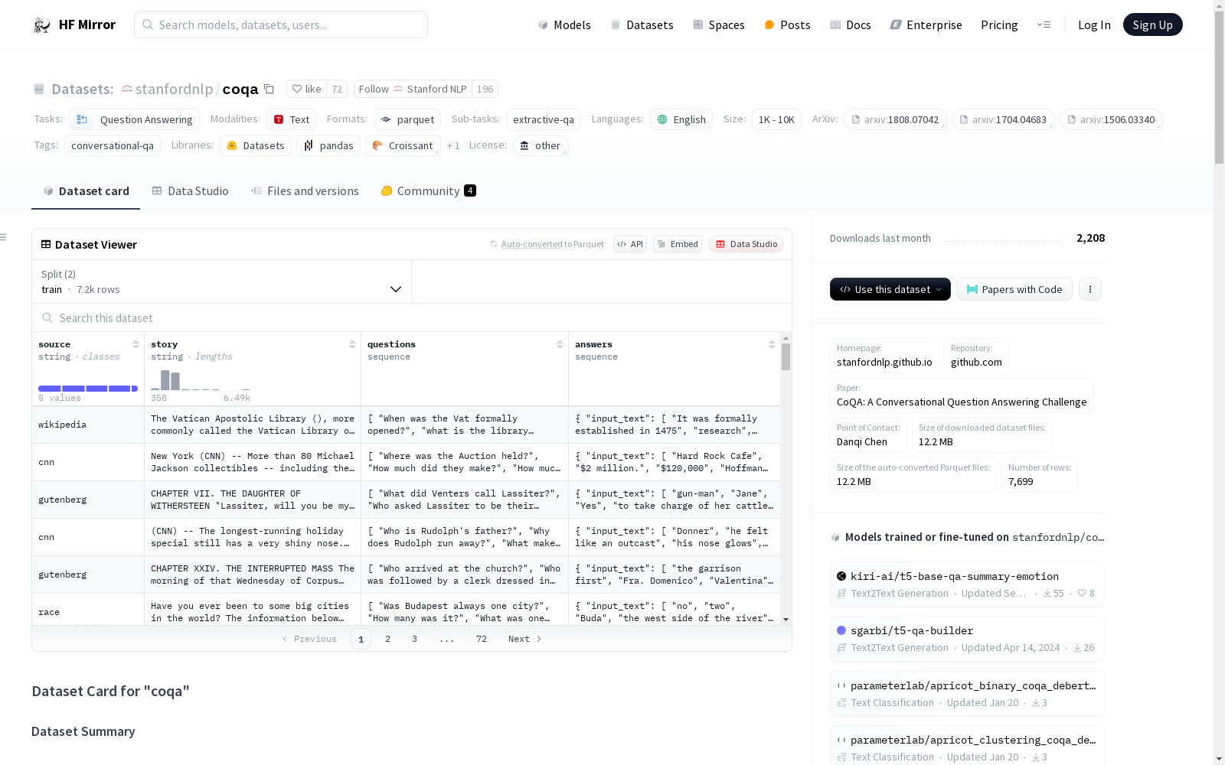This screenshot has width=1225, height=765.
Task: Open the Pricing link
Action: click(x=999, y=24)
